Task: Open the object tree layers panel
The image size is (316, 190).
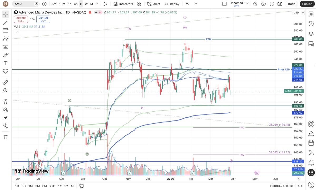Action: [x=311, y=34]
